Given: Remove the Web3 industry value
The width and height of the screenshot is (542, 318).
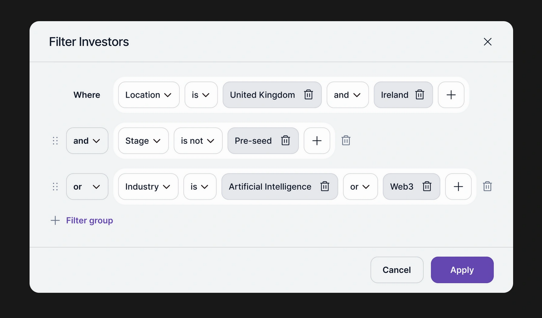Looking at the screenshot, I should pyautogui.click(x=427, y=186).
